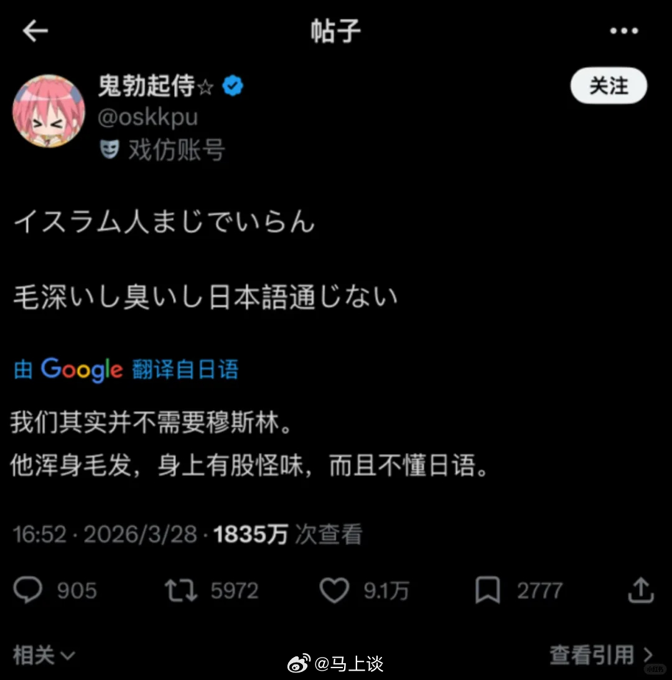The image size is (672, 680).
Task: Open replies via the comment bubble icon
Action: [28, 590]
